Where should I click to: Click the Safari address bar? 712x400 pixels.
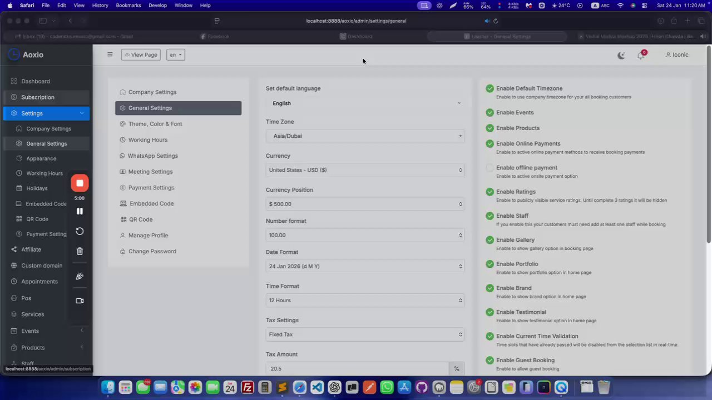(x=356, y=21)
